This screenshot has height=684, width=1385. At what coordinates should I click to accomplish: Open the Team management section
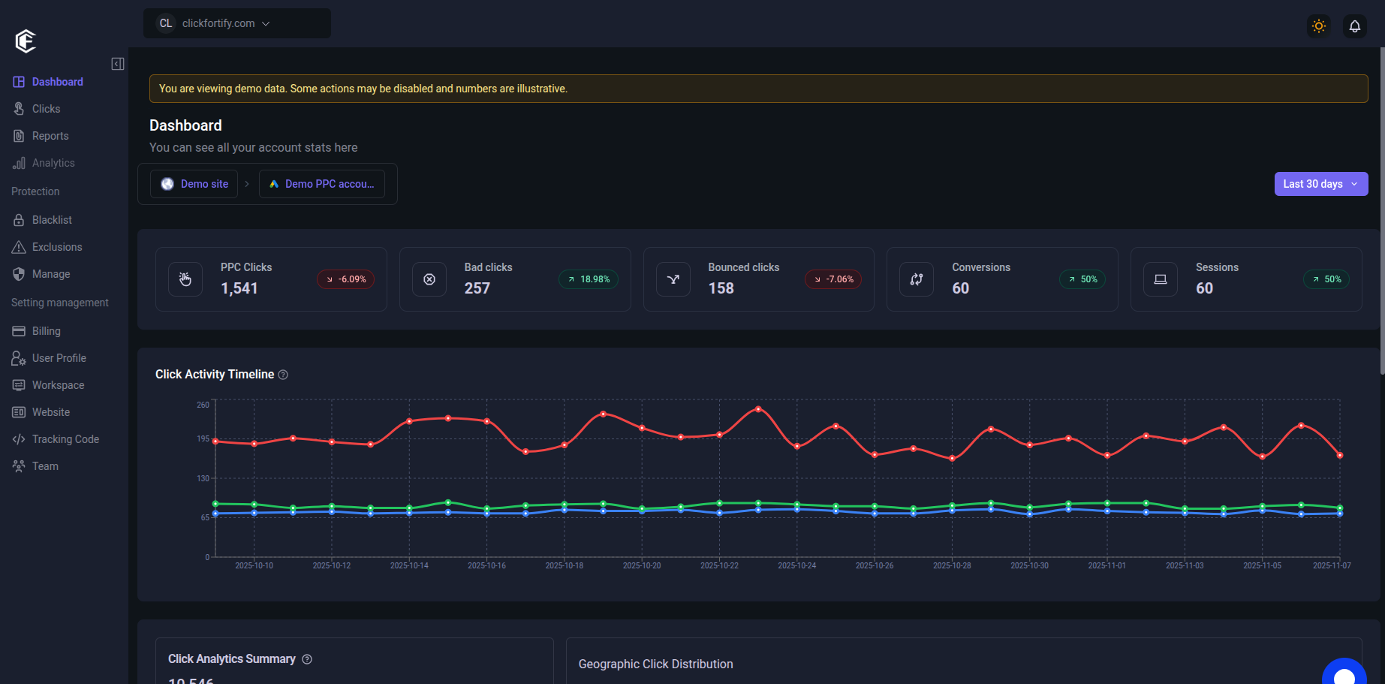[45, 466]
